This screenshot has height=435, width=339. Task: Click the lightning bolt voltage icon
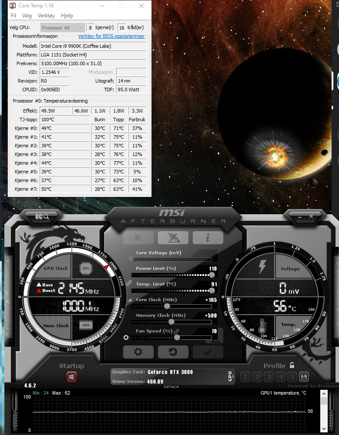262,267
